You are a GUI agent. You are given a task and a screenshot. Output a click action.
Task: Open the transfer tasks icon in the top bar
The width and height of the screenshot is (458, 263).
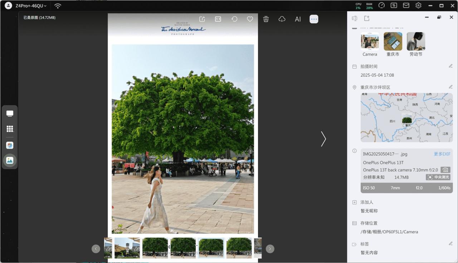pyautogui.click(x=394, y=6)
